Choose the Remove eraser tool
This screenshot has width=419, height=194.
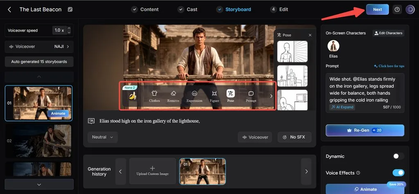pos(173,96)
